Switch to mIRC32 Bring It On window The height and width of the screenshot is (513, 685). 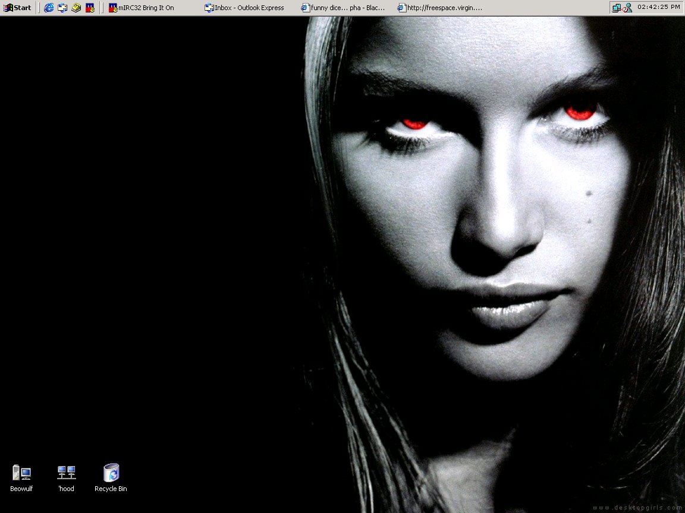click(146, 8)
